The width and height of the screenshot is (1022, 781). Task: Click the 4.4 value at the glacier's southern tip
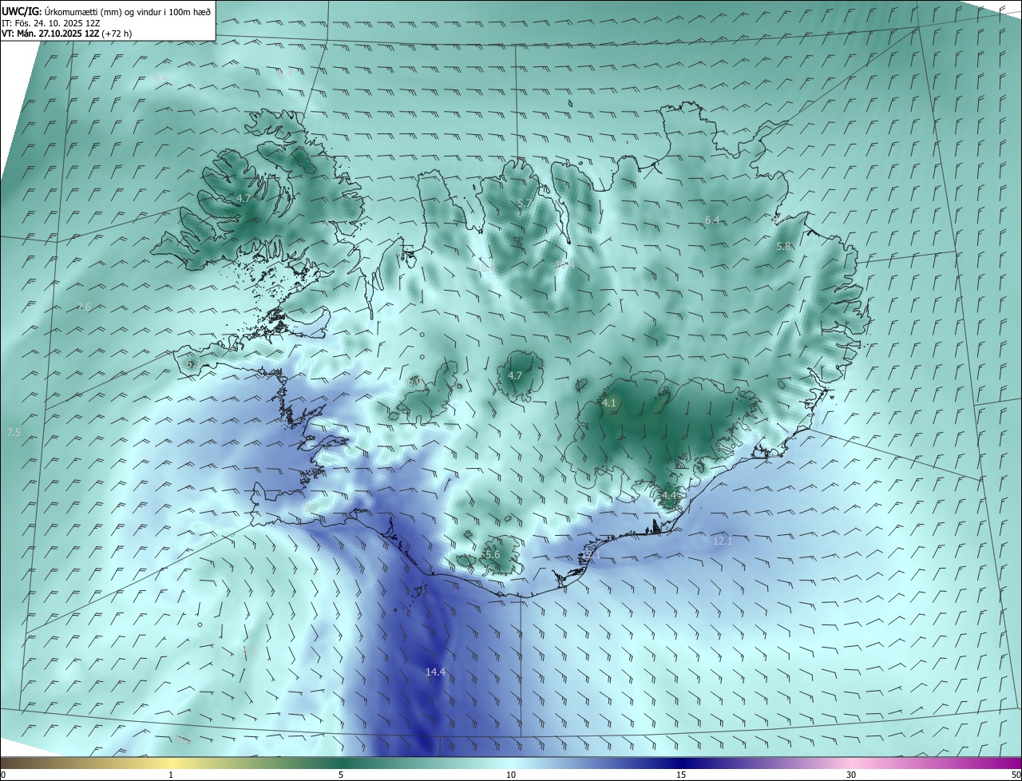[x=669, y=496]
